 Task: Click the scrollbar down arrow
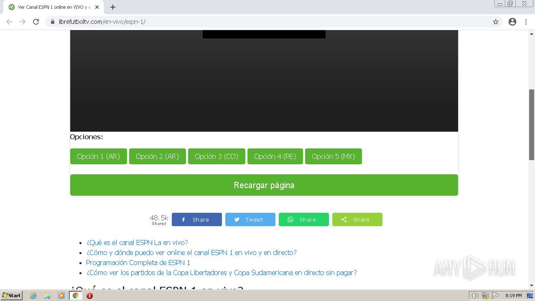532,286
